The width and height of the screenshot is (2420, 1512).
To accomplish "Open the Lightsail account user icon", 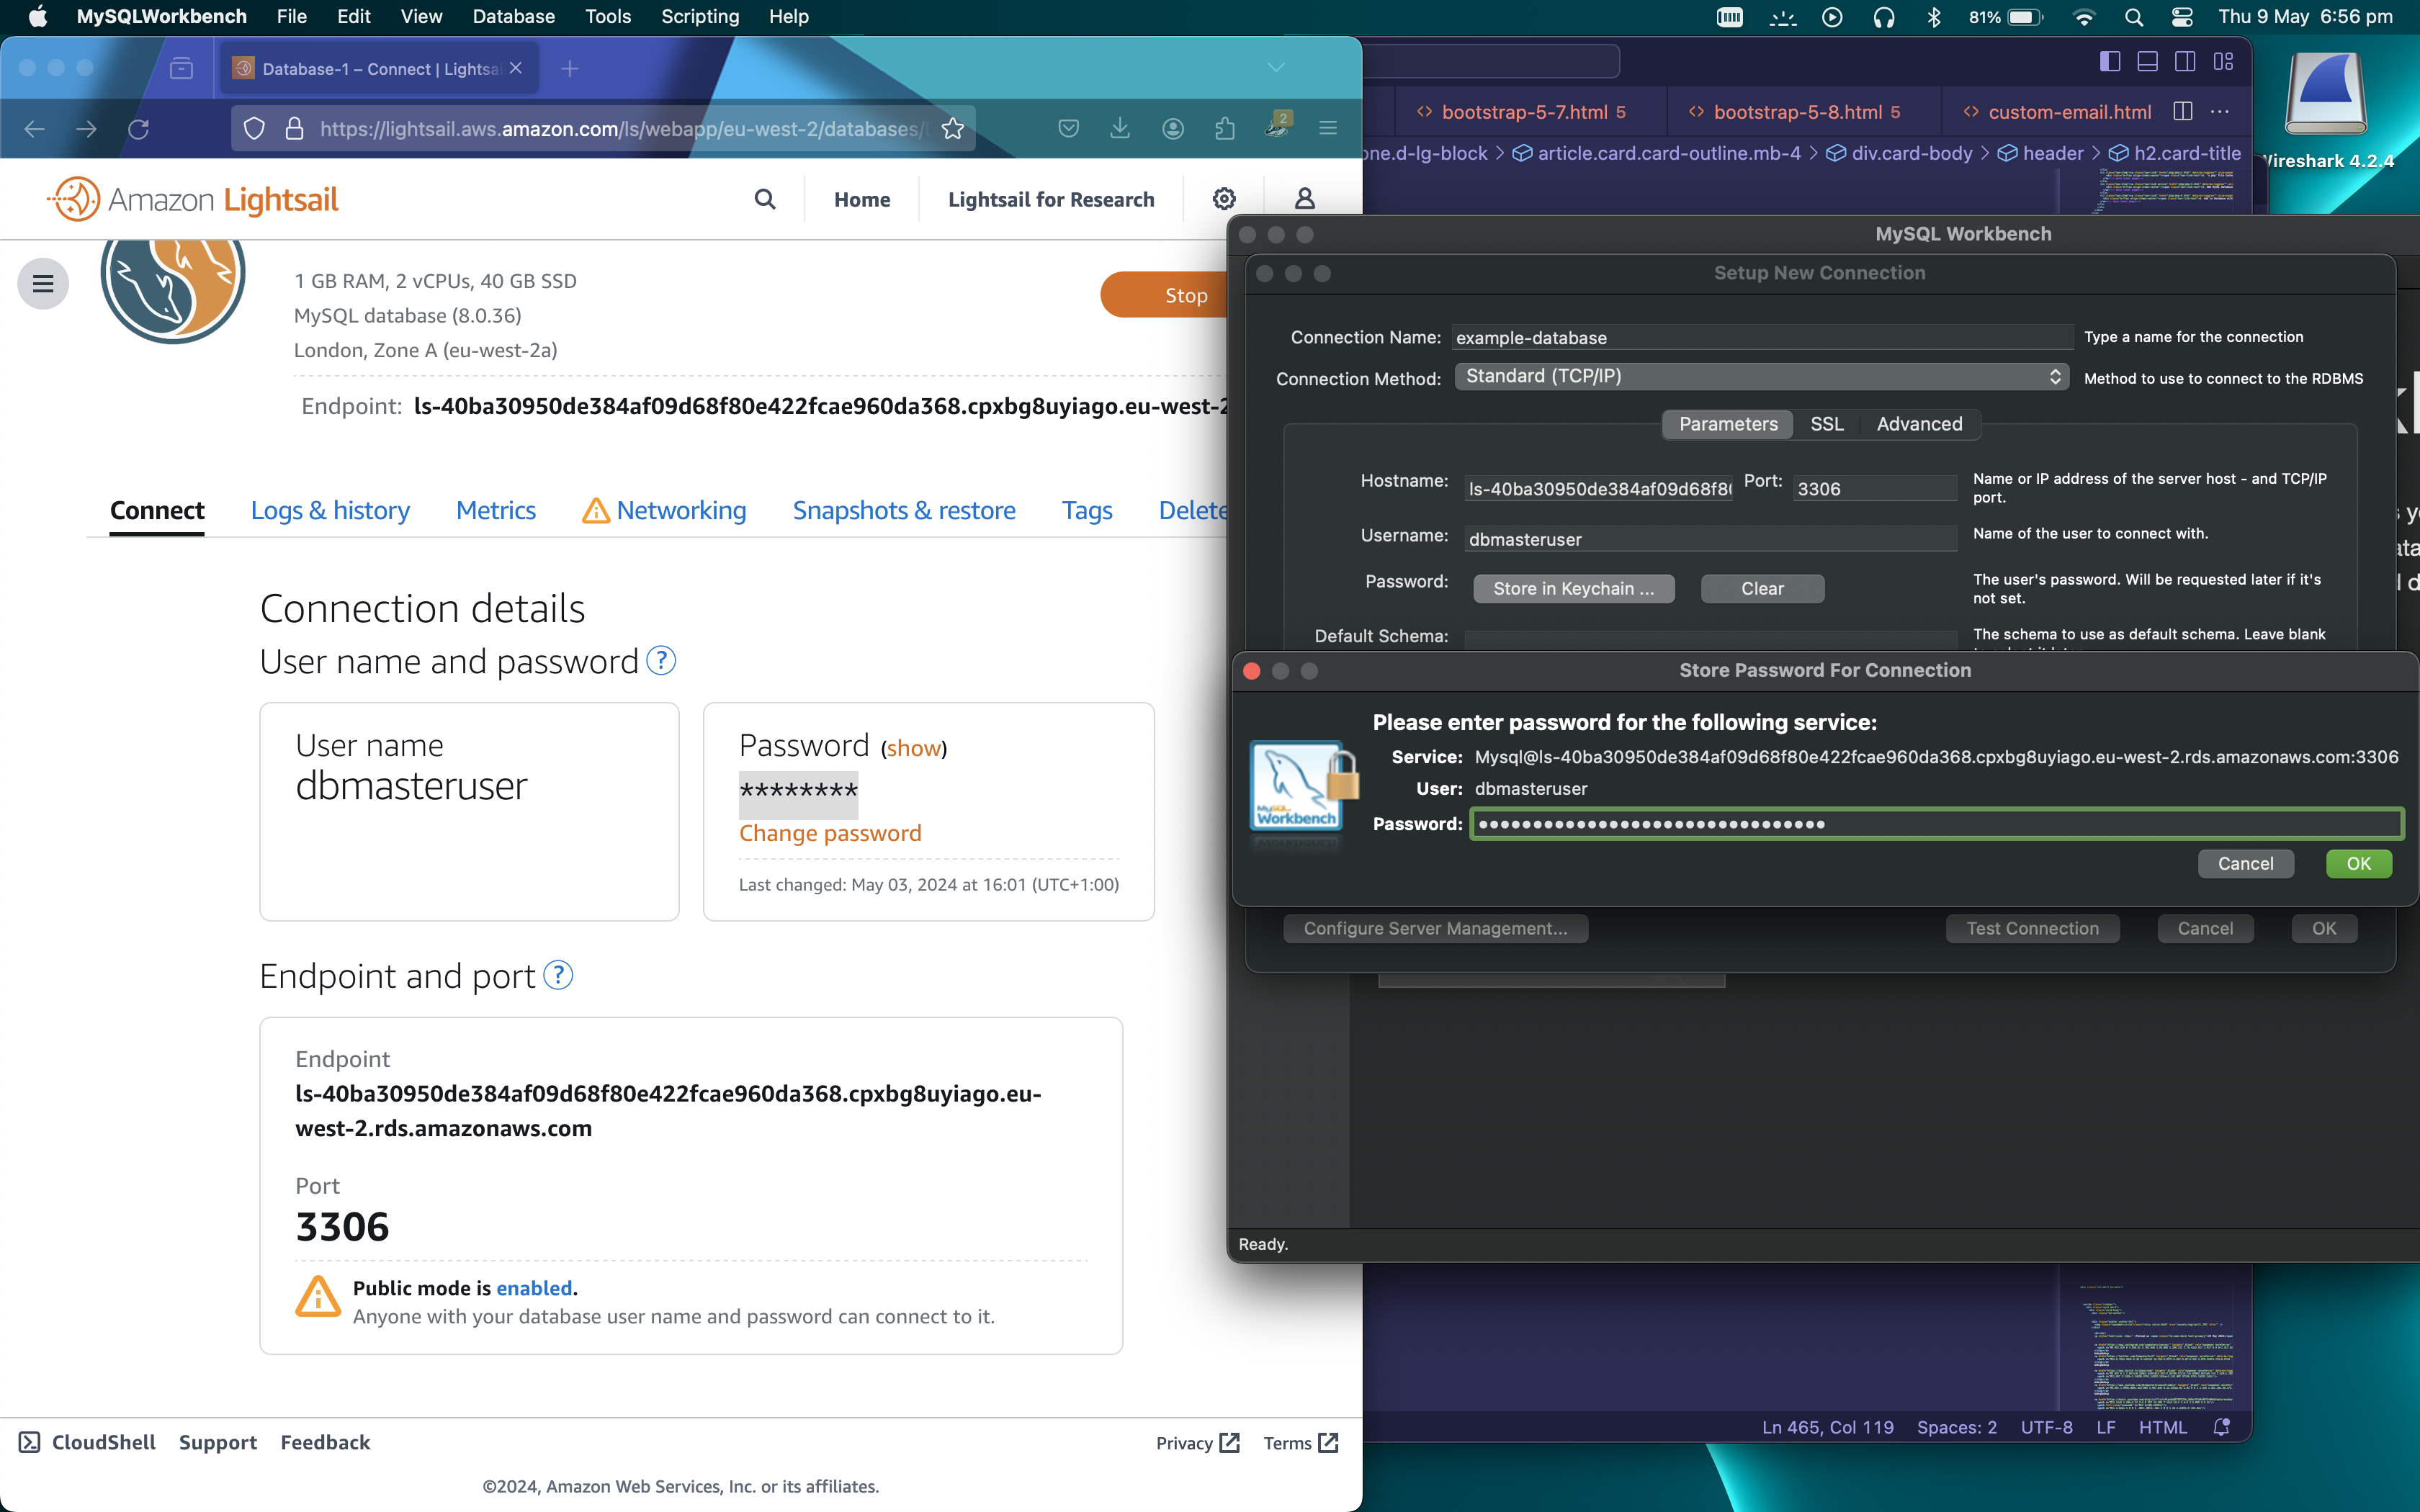I will [1305, 199].
